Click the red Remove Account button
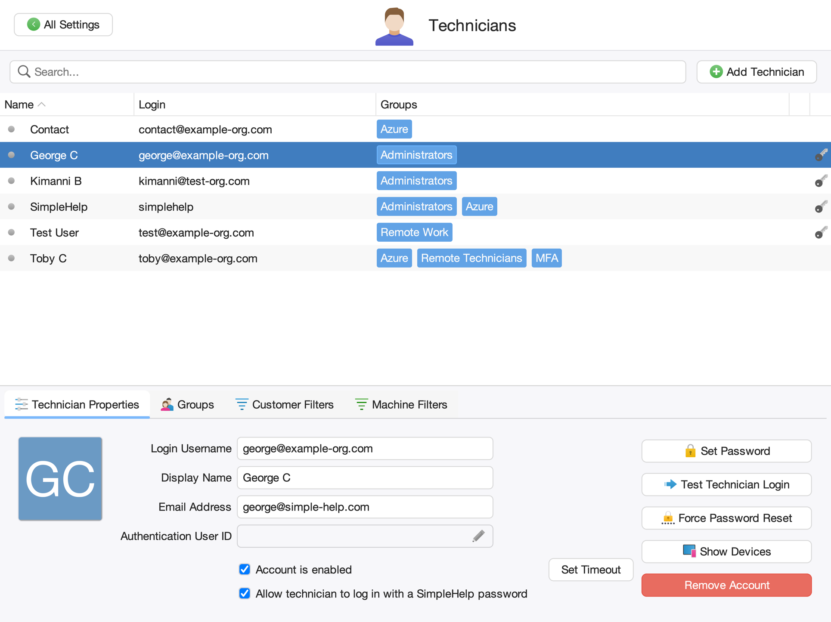The image size is (831, 622). 726,585
